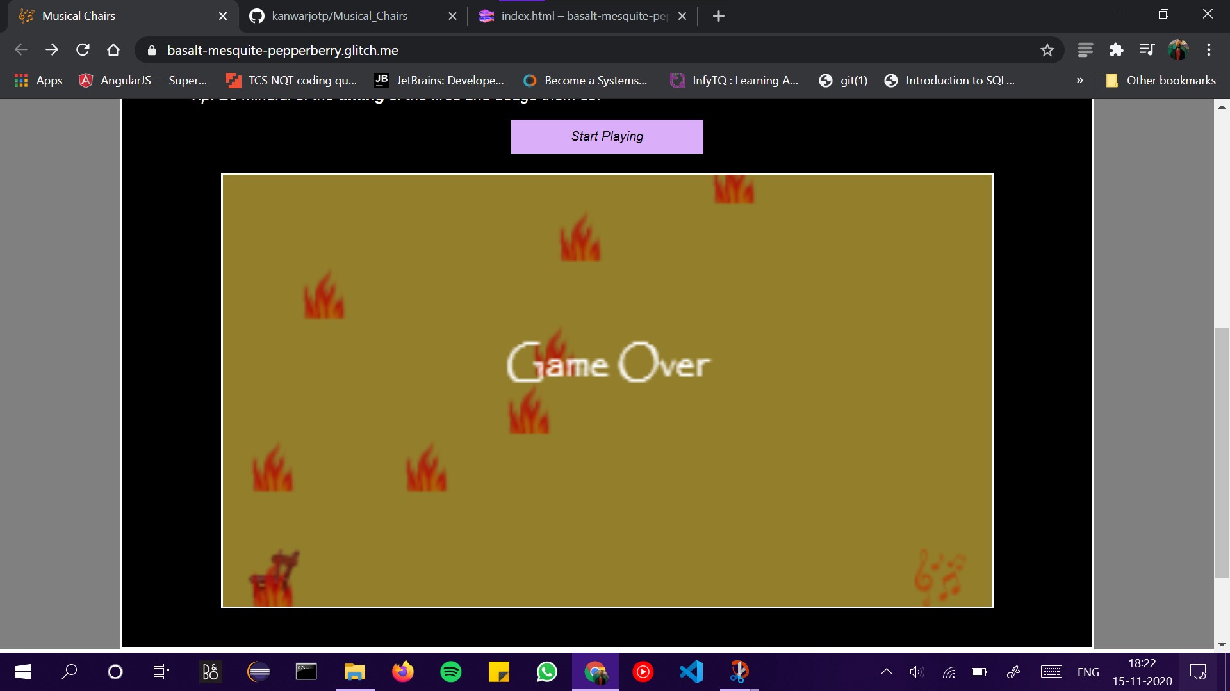Show hidden system tray icons
The height and width of the screenshot is (691, 1230).
[886, 672]
